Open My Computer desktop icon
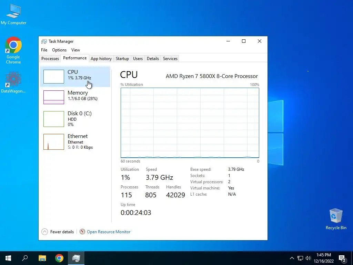This screenshot has height=265, width=353. coord(13,14)
